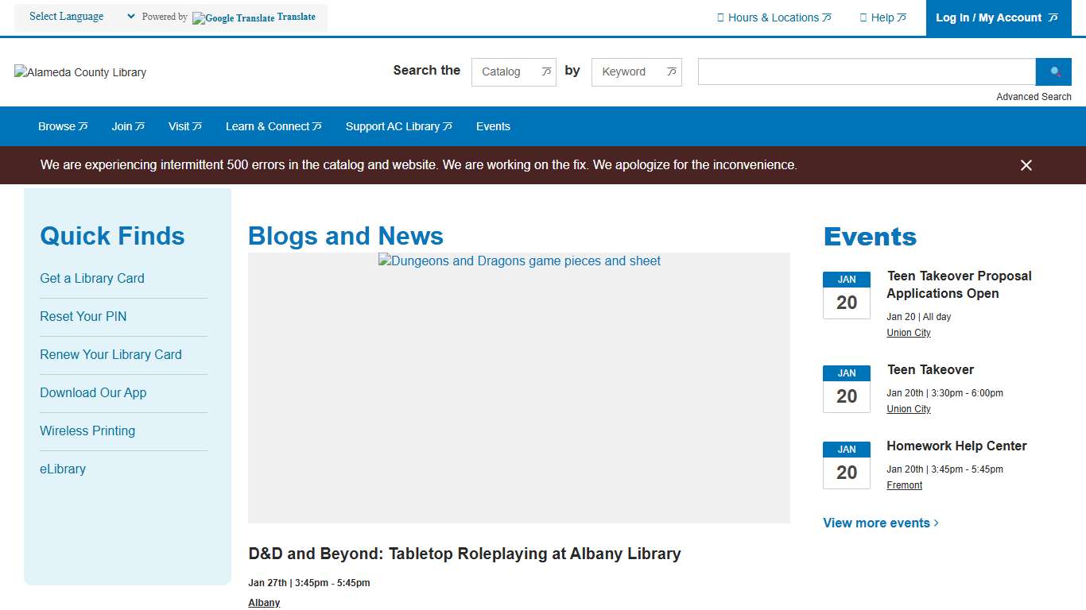Open the Learn & Connect menu

pos(273,126)
